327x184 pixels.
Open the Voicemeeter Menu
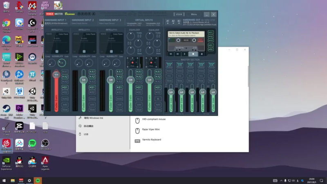tap(194, 14)
